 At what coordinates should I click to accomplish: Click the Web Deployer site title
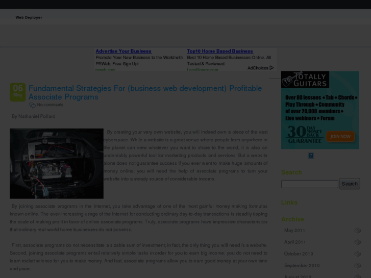point(29,17)
